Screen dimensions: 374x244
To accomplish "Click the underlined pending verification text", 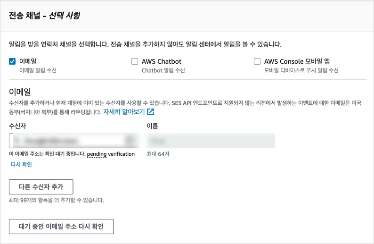I will [111, 154].
